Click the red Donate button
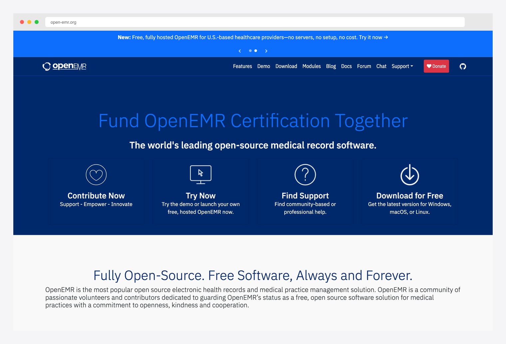 (x=436, y=66)
